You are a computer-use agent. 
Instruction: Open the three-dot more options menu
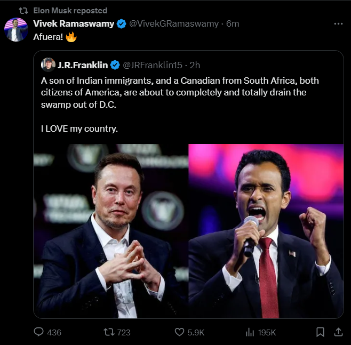(338, 24)
